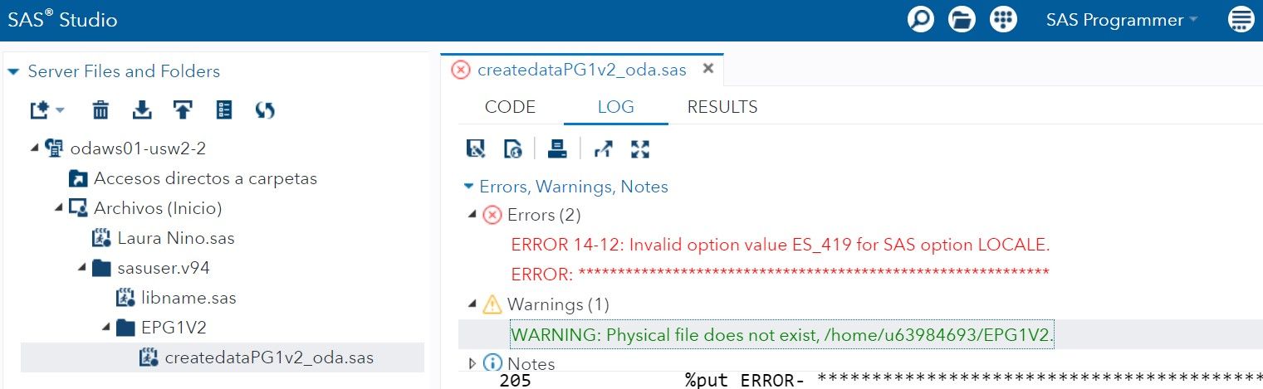
Task: Switch to the RESULTS tab
Action: coord(722,107)
